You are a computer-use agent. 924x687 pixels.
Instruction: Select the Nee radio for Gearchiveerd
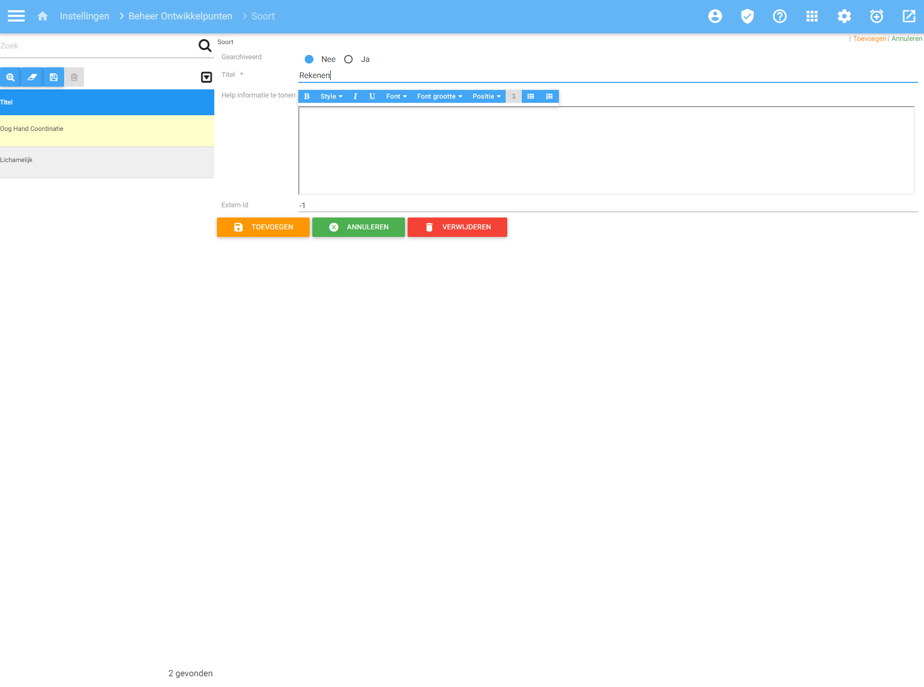pos(309,59)
